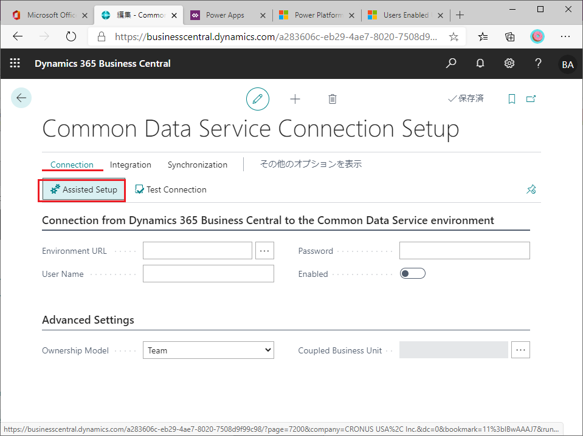
Task: Open the Environment URL lookup ellipsis
Action: point(264,251)
